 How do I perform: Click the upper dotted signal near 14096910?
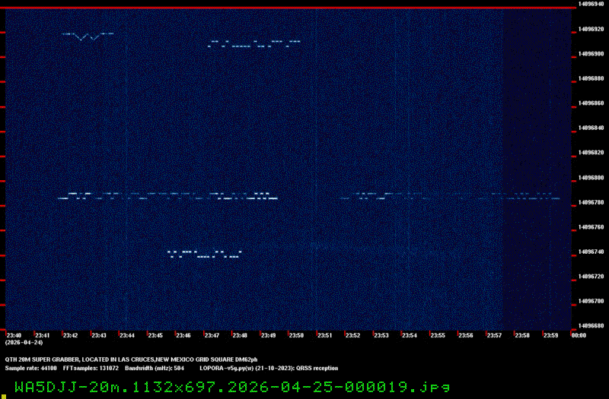point(254,44)
